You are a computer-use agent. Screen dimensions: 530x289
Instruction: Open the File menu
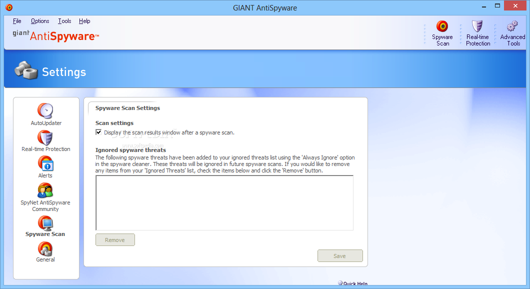click(x=17, y=21)
